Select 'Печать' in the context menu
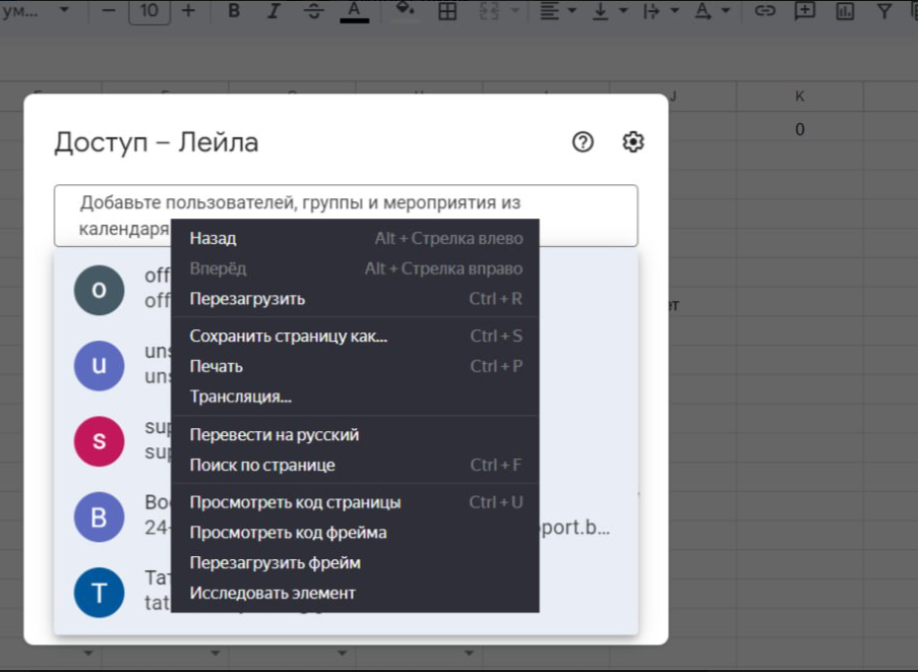918x672 pixels. pyautogui.click(x=355, y=367)
